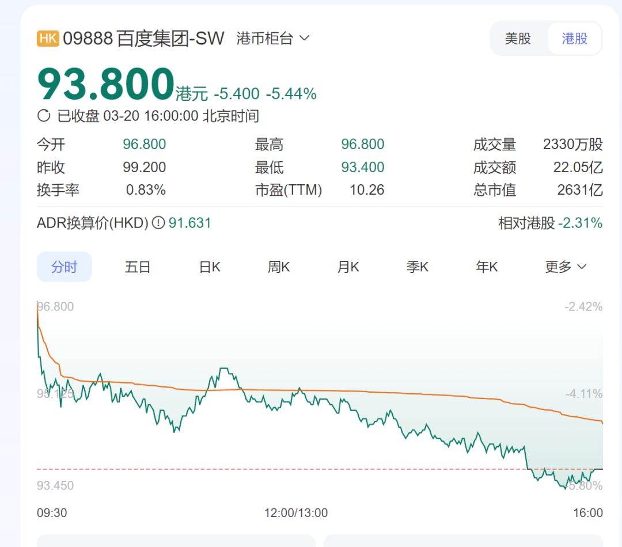Toggle the 五日 five-day chart option
622x547 pixels.
coord(138,267)
